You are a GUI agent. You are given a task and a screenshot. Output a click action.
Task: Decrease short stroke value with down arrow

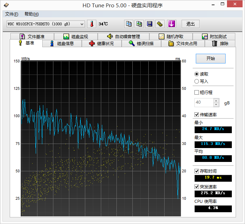pos(216,104)
